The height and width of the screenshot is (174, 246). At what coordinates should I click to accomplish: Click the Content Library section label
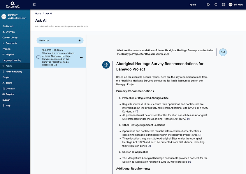click(x=10, y=38)
